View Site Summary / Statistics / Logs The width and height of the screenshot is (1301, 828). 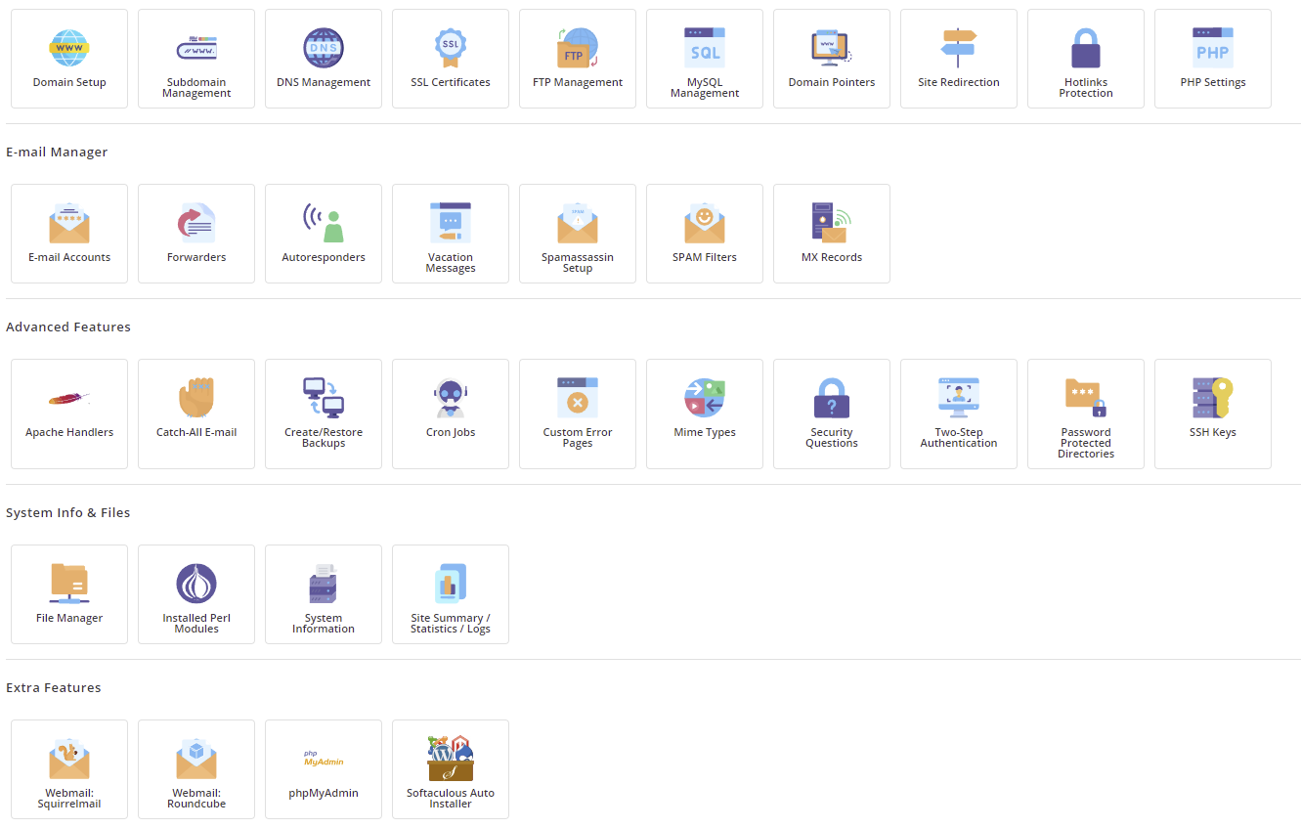(450, 594)
